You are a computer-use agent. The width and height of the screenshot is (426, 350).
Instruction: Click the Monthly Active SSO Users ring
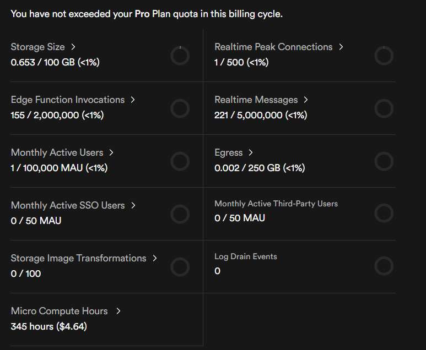[180, 214]
